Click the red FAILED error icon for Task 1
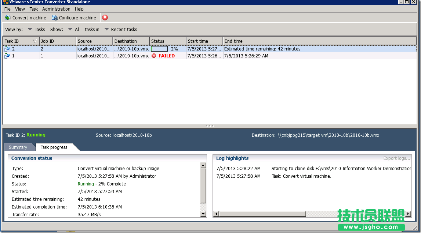 click(x=154, y=56)
